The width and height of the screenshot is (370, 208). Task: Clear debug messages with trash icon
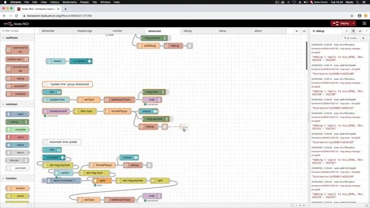pos(363,38)
